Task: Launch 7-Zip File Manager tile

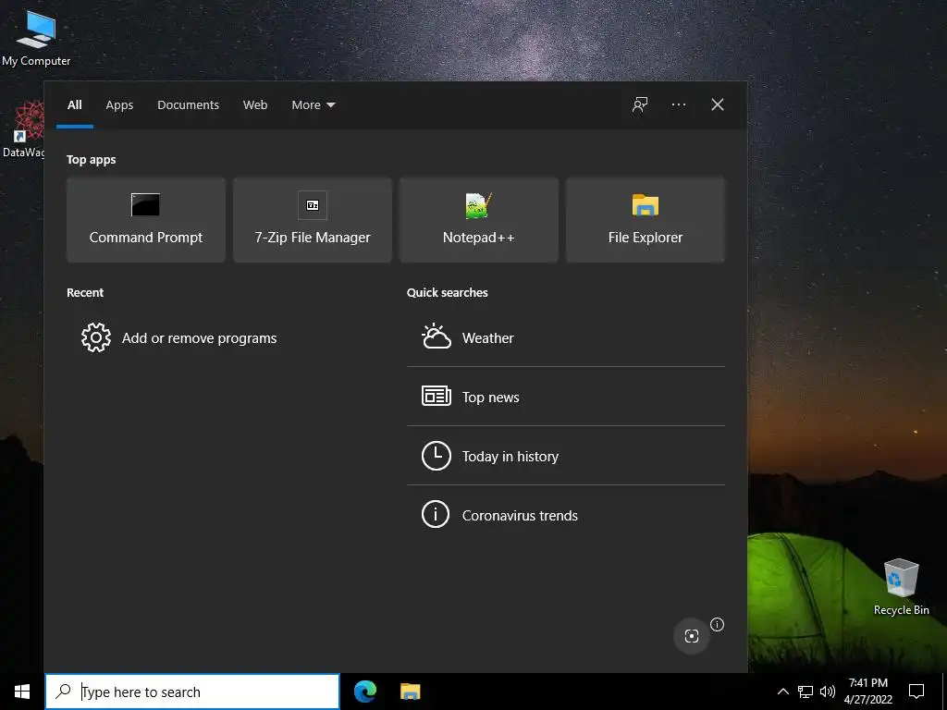Action: tap(313, 220)
